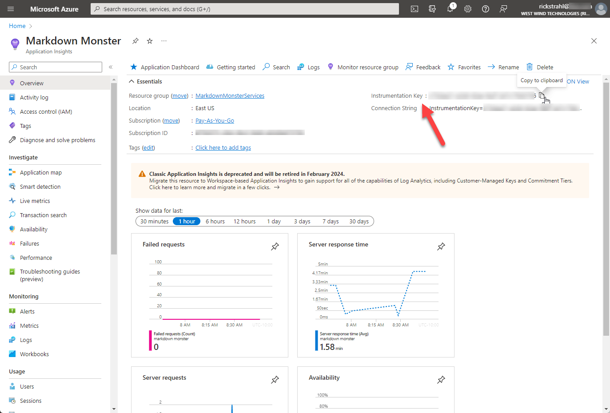Select the Availability blade in the sidebar
The width and height of the screenshot is (610, 413).
tap(34, 229)
